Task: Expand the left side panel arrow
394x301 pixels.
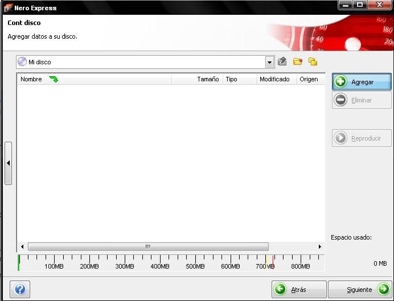Action: (9, 163)
